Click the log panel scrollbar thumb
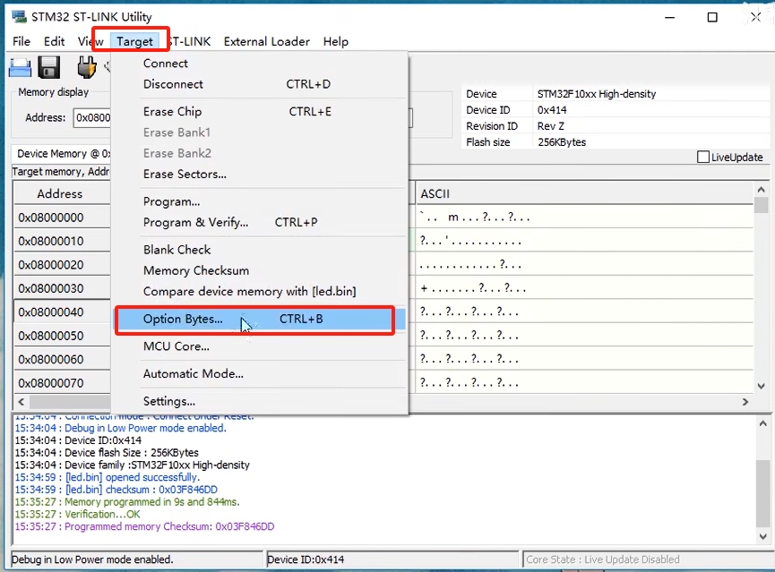Screen dimensions: 775x572 tap(762, 493)
